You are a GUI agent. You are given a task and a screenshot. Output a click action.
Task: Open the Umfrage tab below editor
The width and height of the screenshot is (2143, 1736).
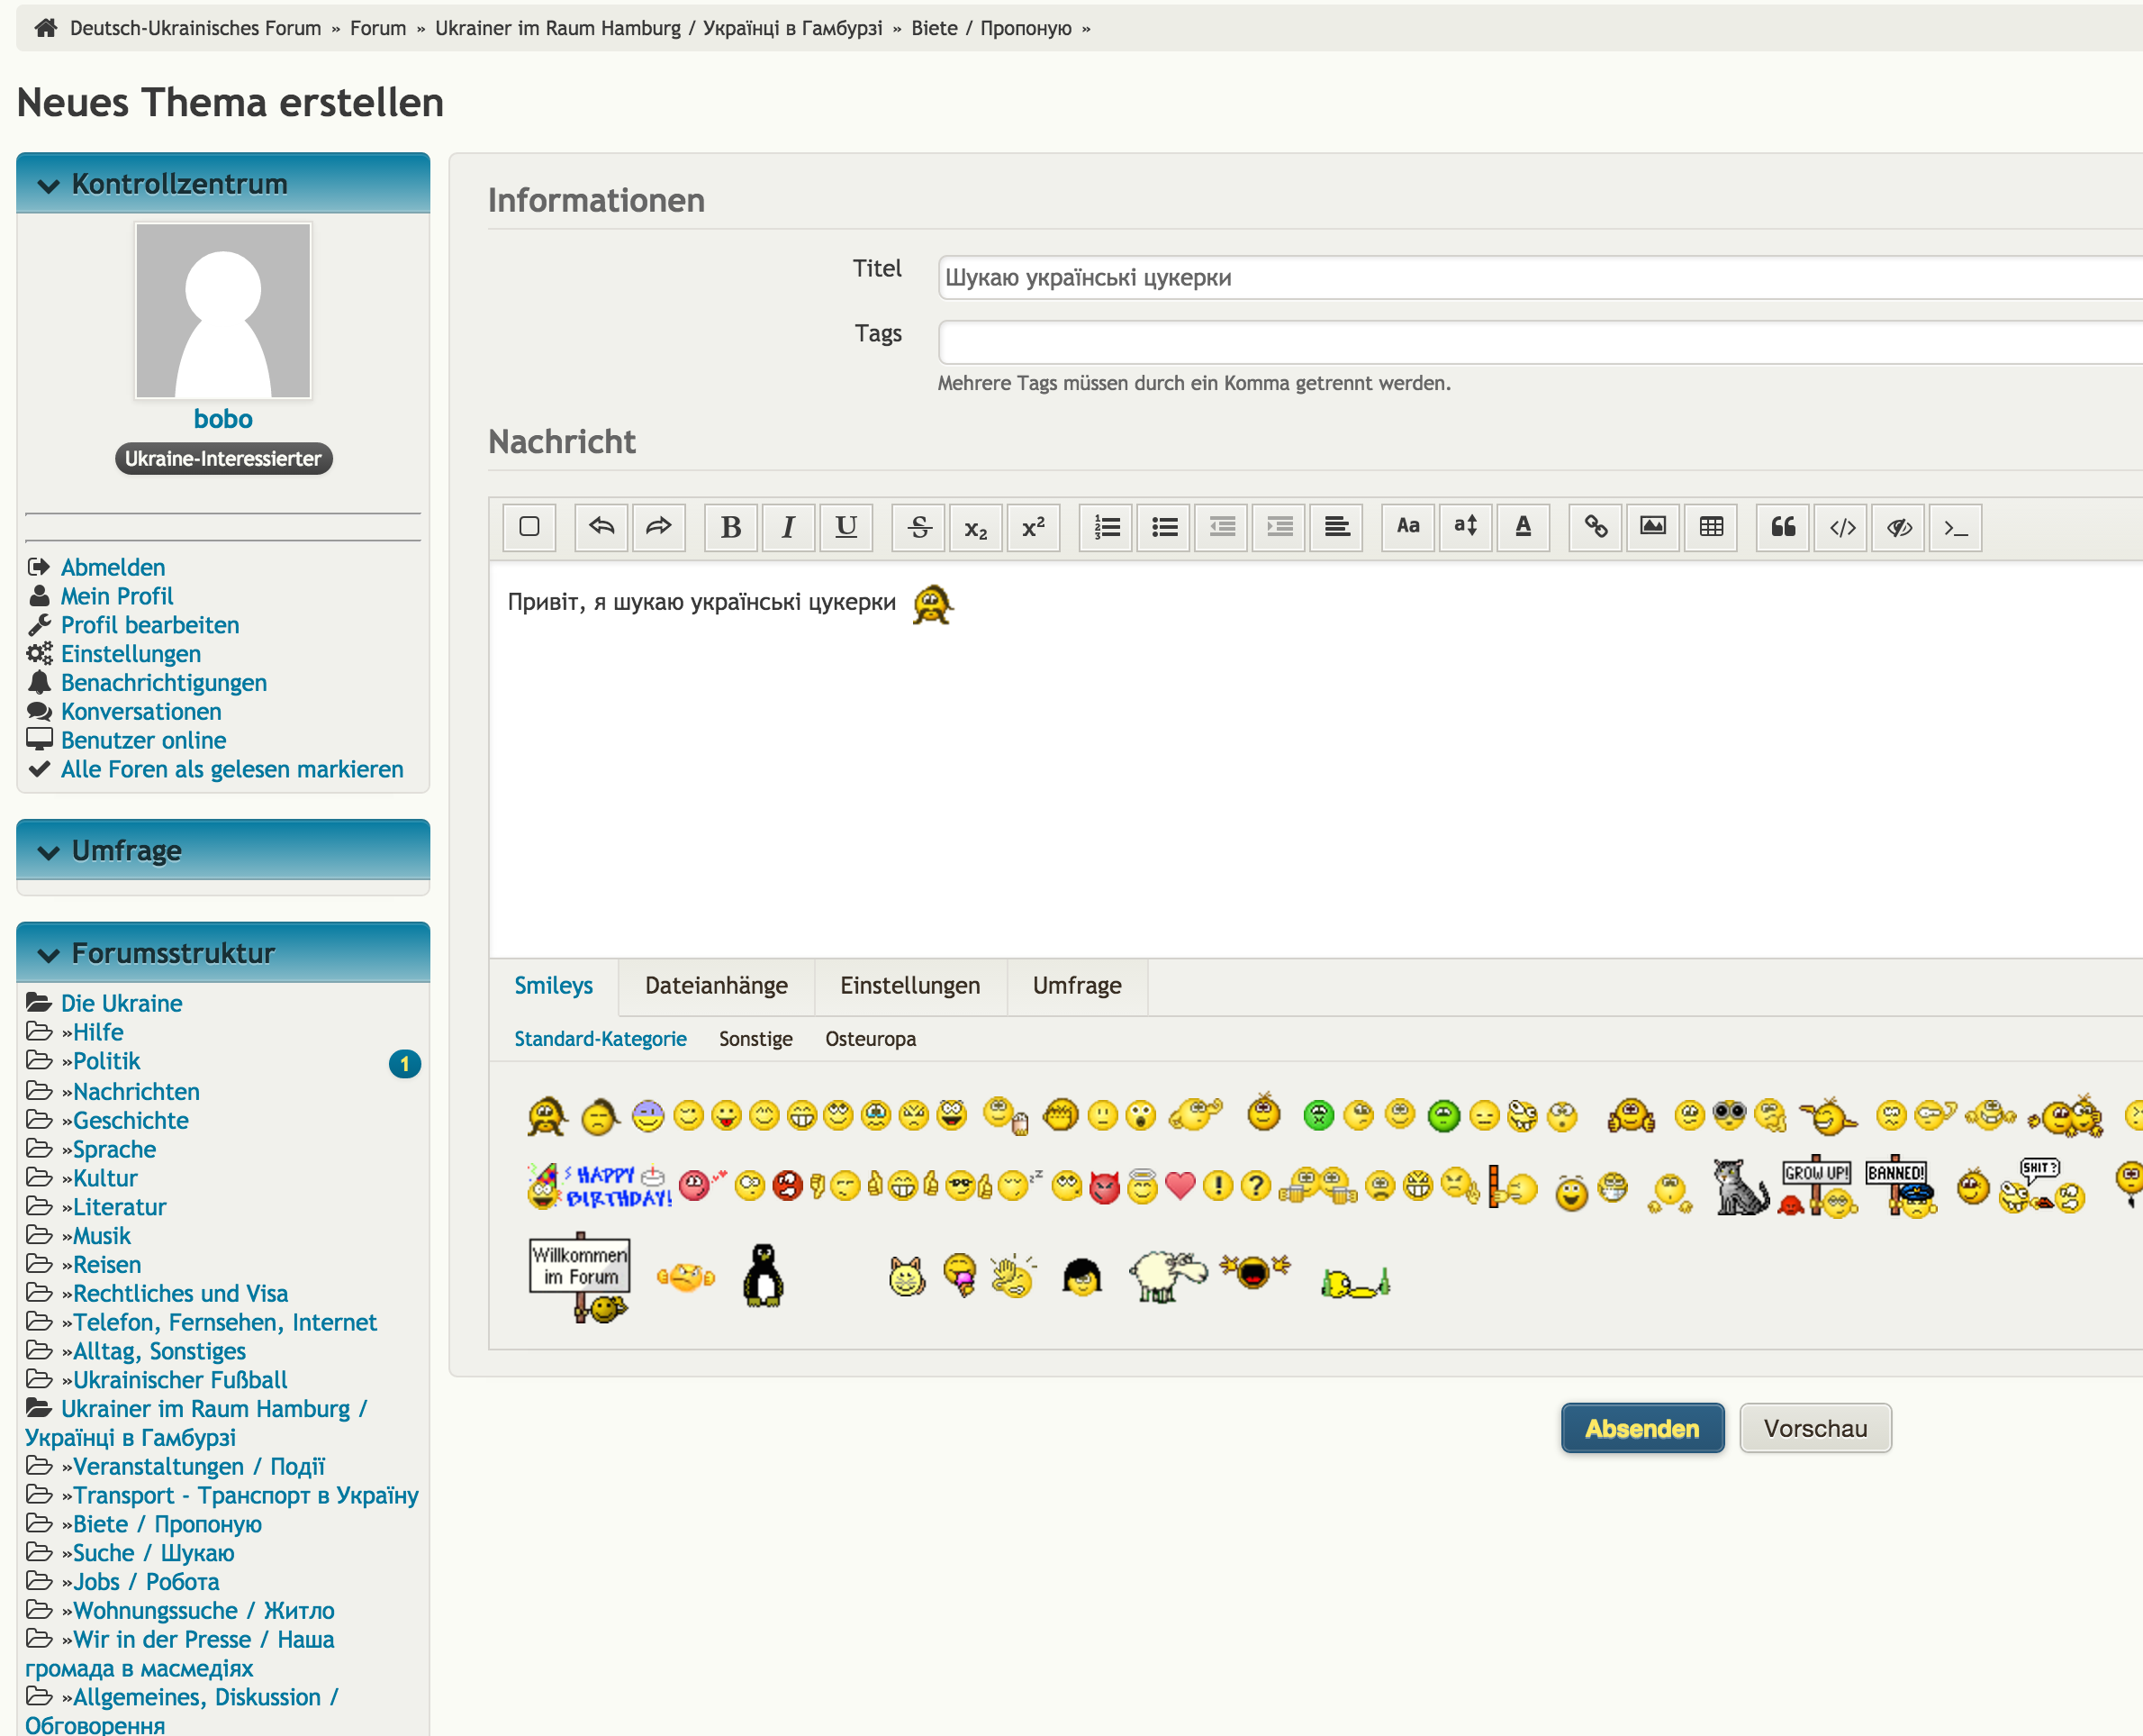pyautogui.click(x=1078, y=986)
